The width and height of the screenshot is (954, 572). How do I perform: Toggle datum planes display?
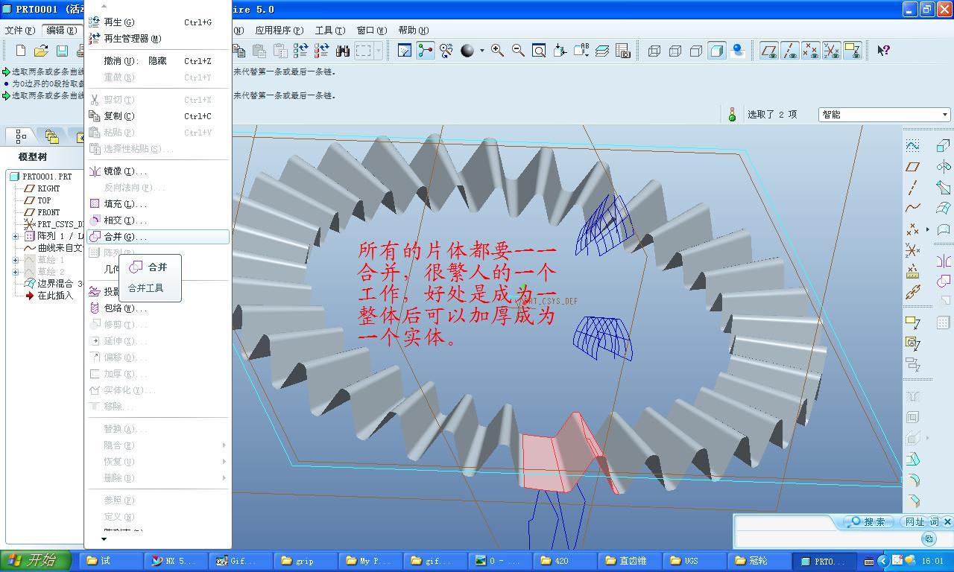pos(768,51)
